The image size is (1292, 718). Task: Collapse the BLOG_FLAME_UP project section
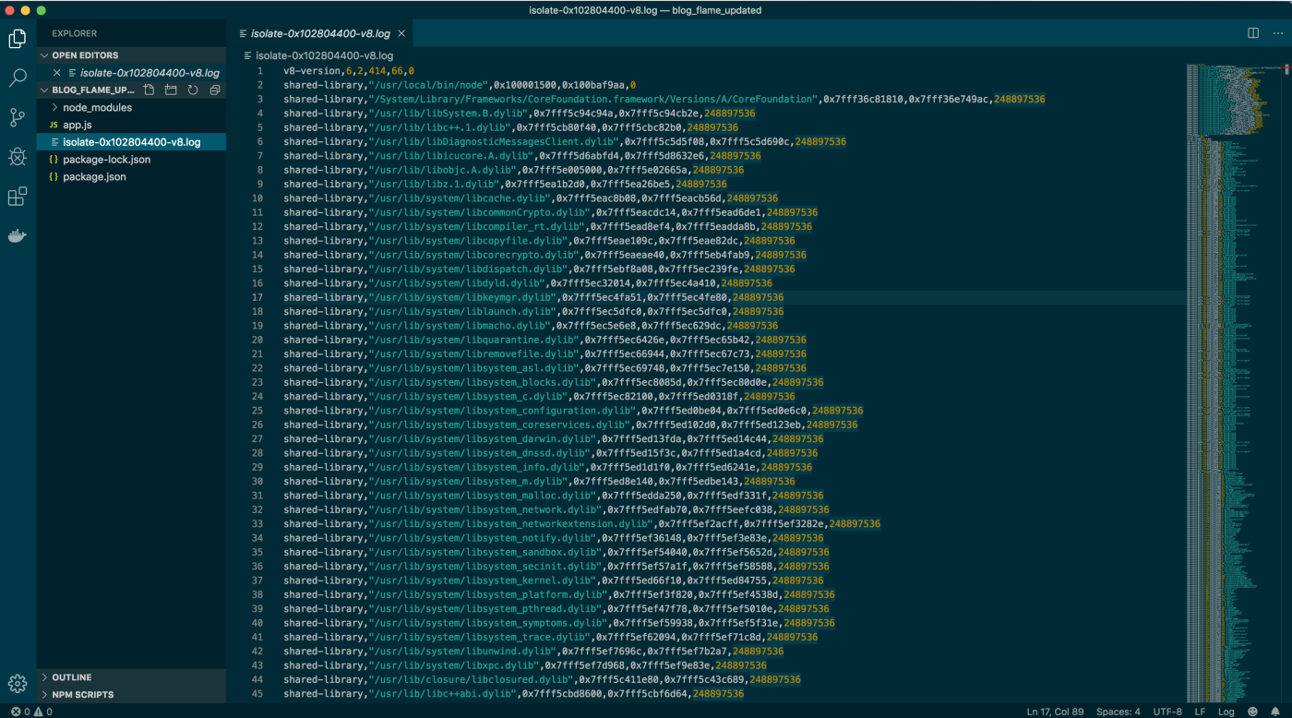(x=89, y=90)
